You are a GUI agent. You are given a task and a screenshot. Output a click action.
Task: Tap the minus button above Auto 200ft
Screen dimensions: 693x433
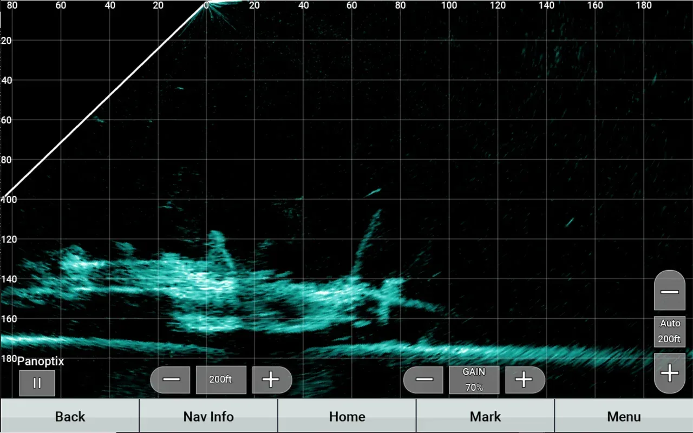(670, 291)
